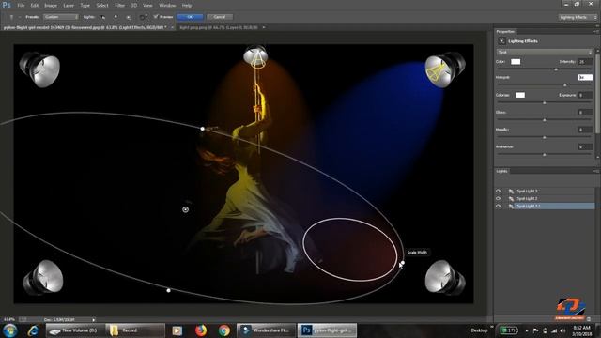Click the Exposure slider handle
Image resolution: width=601 pixels, height=338 pixels.
coord(545,102)
